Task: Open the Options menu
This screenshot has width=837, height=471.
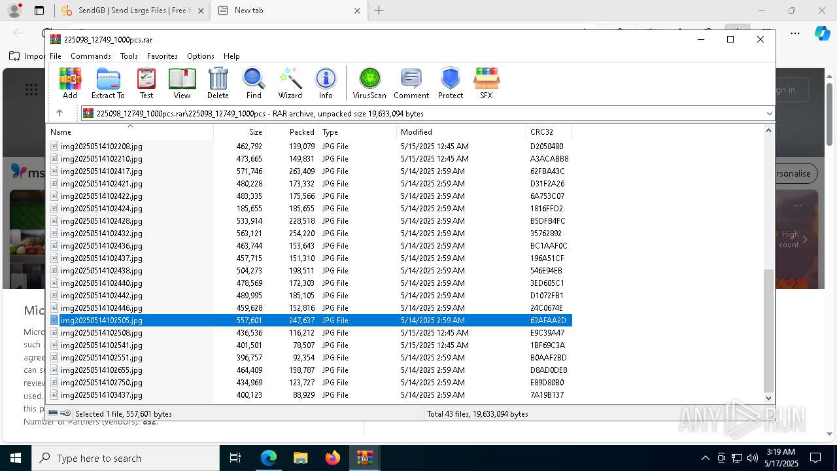Action: pyautogui.click(x=201, y=56)
